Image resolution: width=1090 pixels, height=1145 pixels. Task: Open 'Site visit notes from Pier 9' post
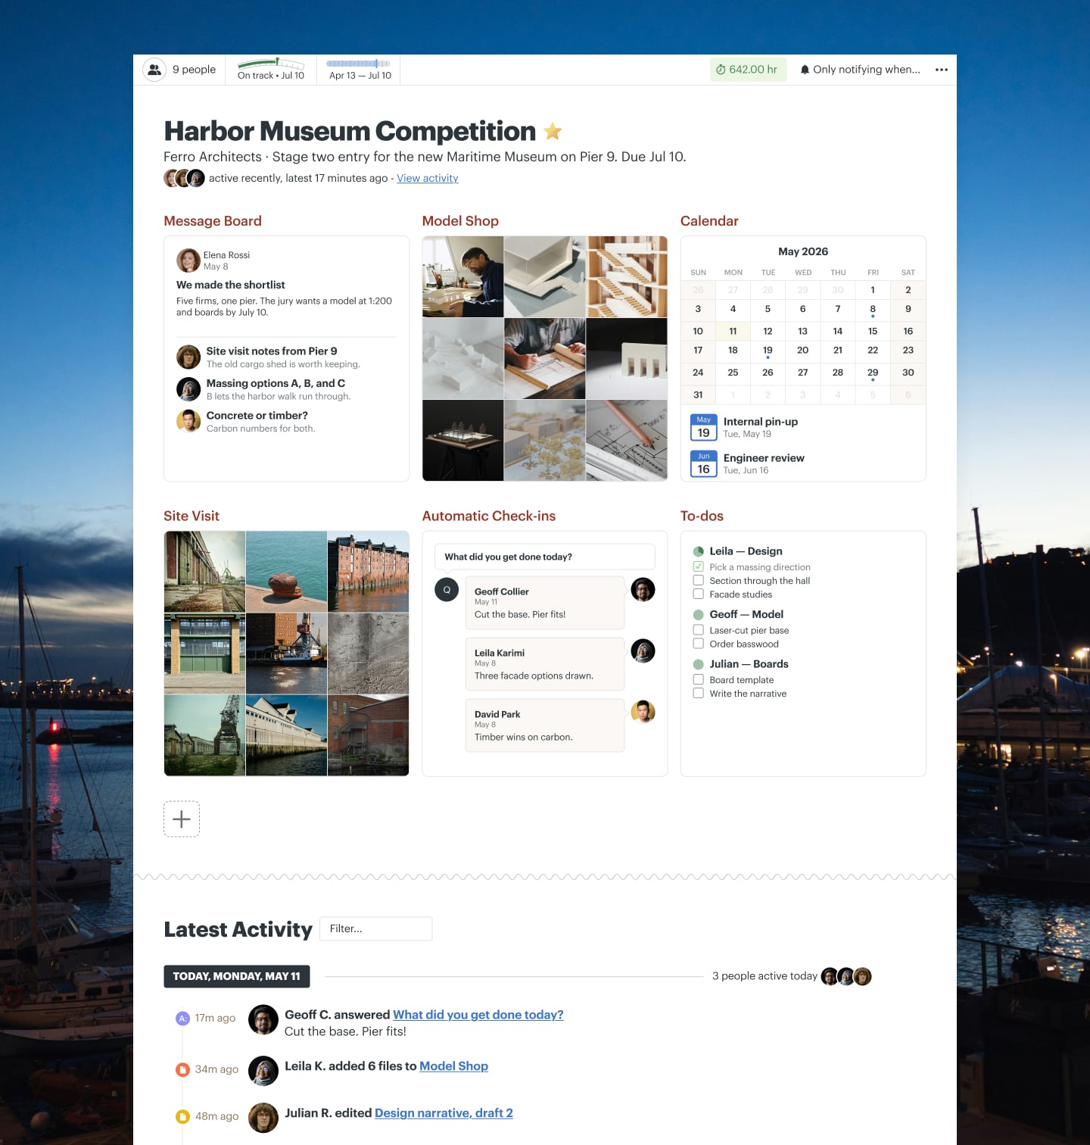(x=272, y=351)
